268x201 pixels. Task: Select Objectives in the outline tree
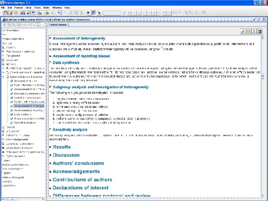click(12, 60)
